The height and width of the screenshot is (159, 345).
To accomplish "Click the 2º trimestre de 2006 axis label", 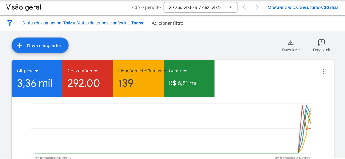I will pyautogui.click(x=53, y=158).
